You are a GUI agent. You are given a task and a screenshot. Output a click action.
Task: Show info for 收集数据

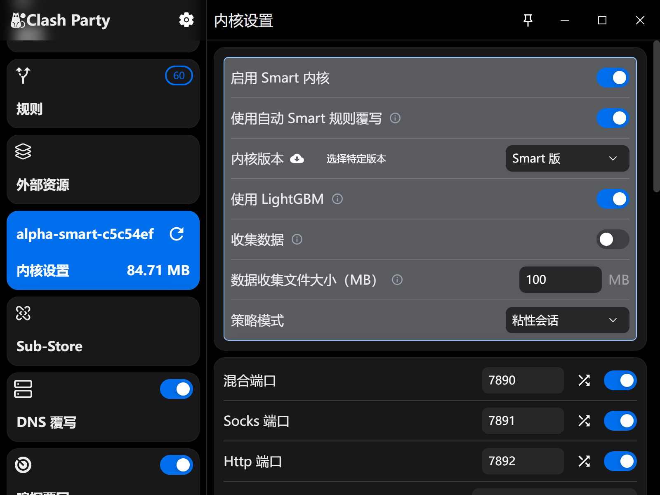[x=297, y=240]
